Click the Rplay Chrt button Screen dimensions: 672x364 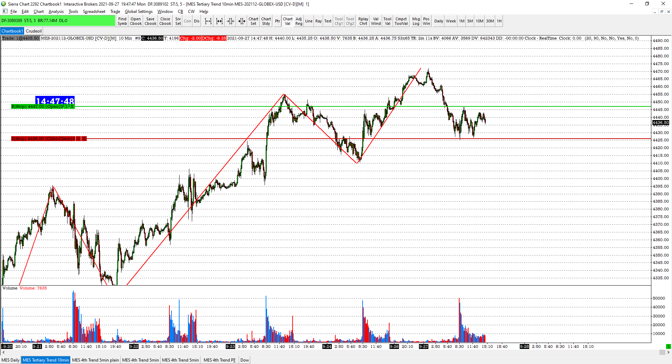[x=363, y=21]
